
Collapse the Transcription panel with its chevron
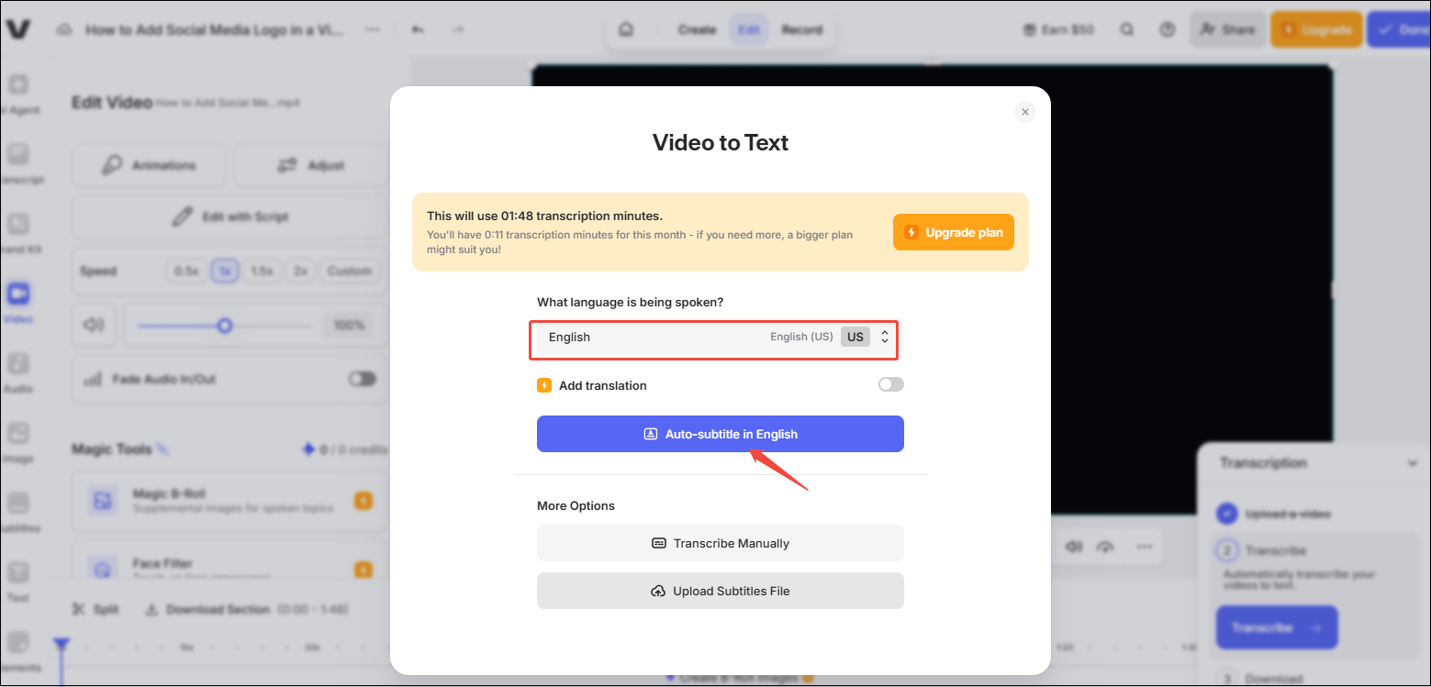pyautogui.click(x=1412, y=463)
